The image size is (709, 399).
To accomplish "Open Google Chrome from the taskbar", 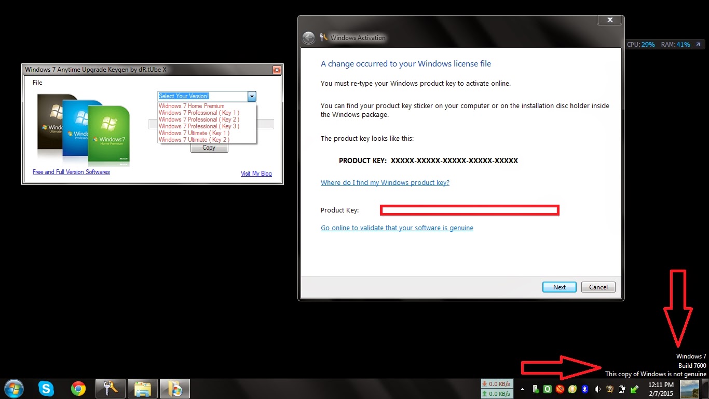I will coord(78,389).
